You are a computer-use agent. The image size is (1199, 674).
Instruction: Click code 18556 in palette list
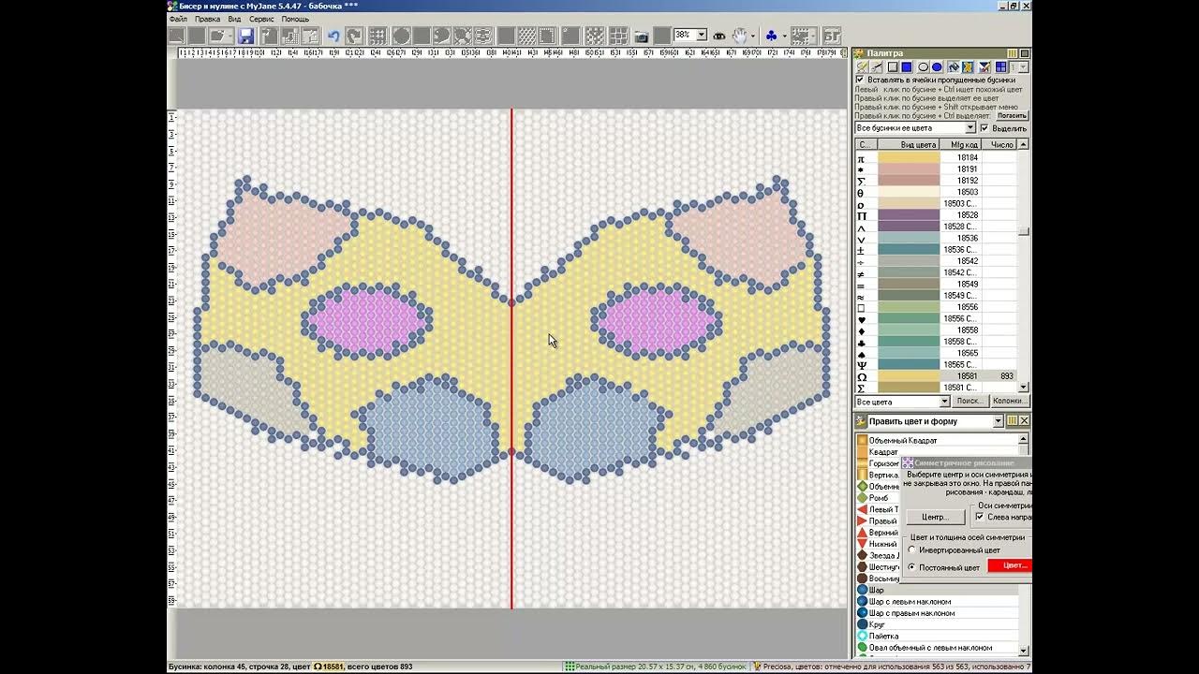(967, 307)
